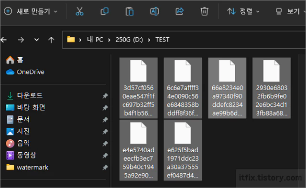This screenshot has height=188, width=306.
Task: Open 다운로드 folder in sidebar
Action: (x=25, y=95)
